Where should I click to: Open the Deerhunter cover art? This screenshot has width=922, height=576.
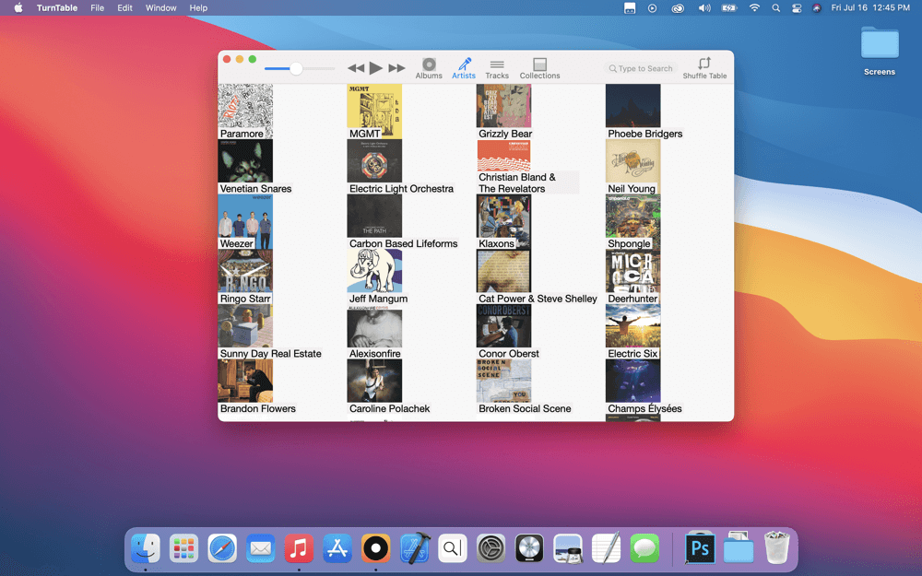coord(632,270)
